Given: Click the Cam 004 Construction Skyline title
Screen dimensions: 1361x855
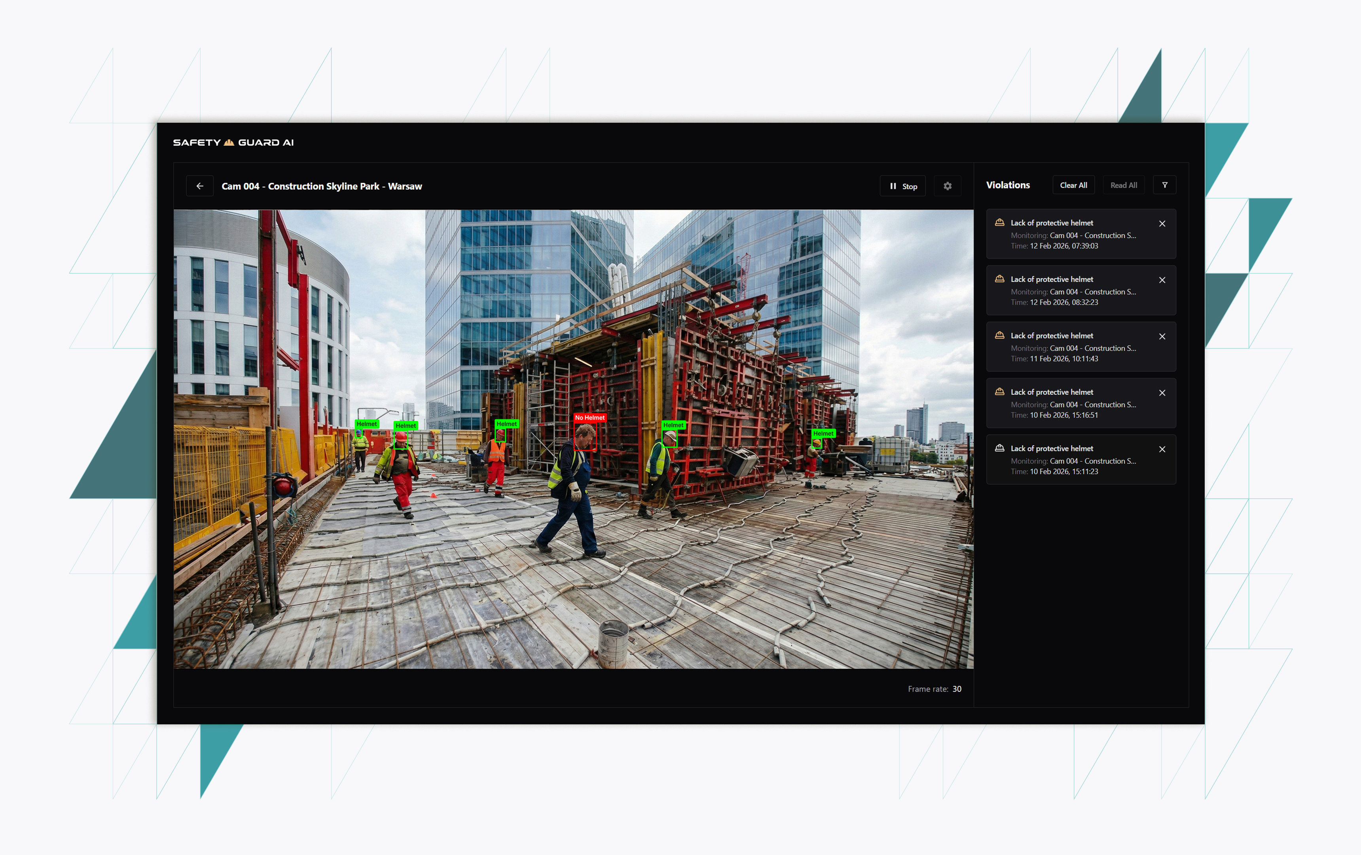Looking at the screenshot, I should click(322, 186).
